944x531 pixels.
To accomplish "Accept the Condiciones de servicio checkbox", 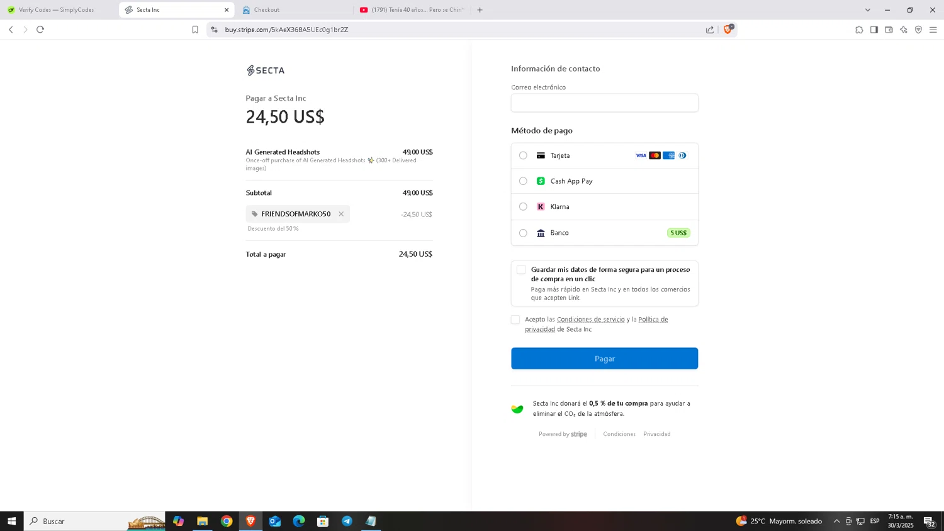I will tap(515, 320).
